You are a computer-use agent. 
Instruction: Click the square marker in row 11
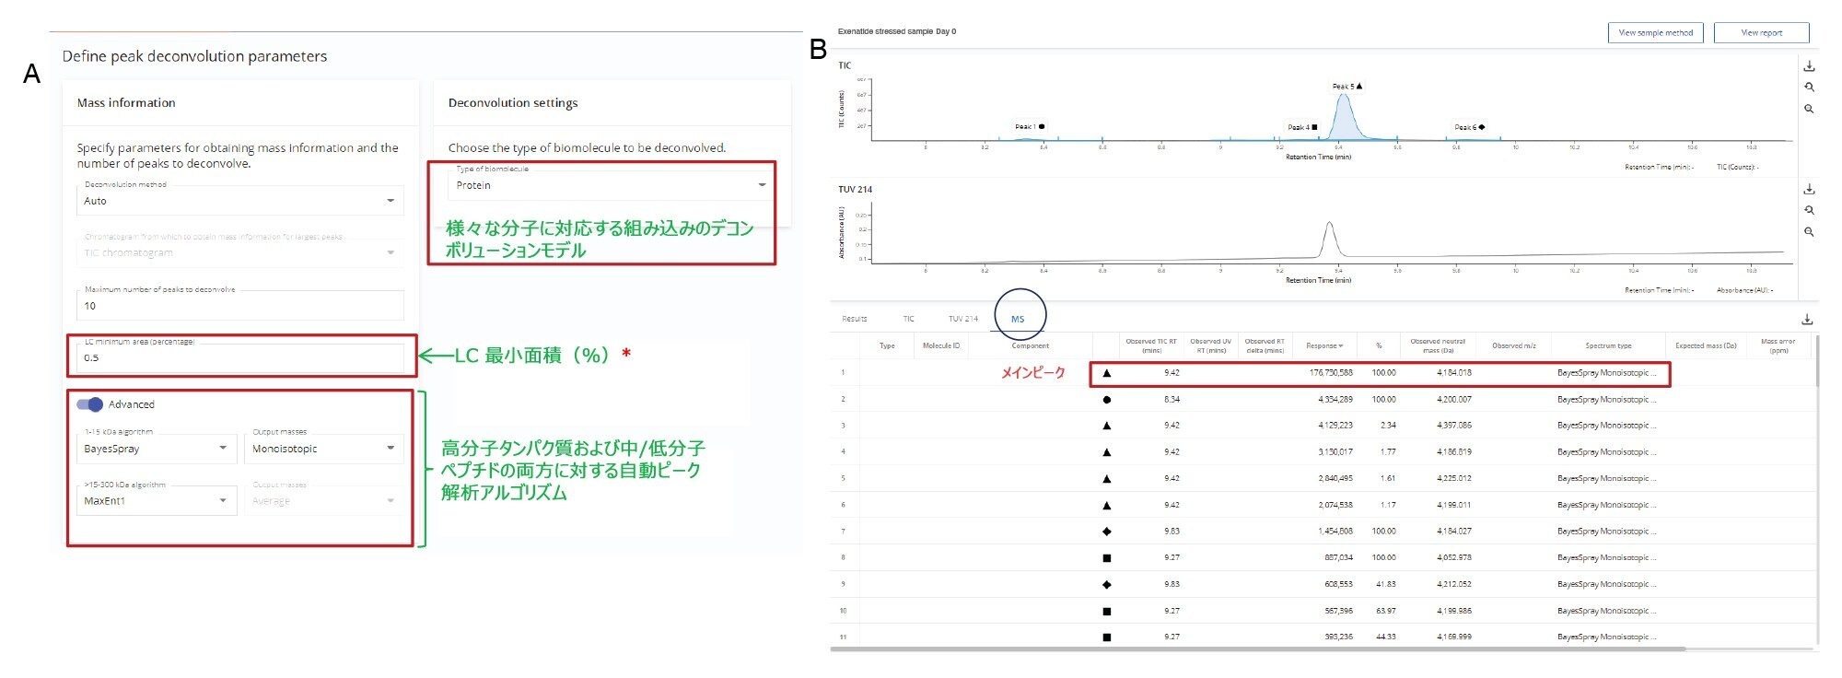coord(1106,637)
